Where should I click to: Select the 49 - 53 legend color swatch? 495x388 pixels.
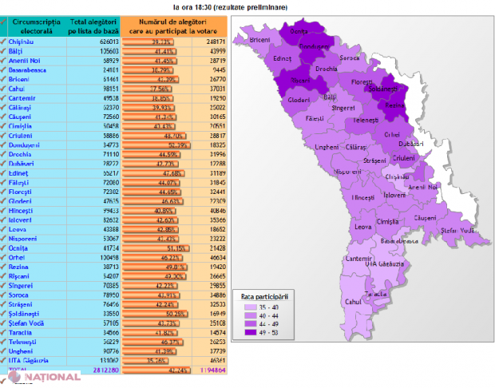(x=250, y=333)
